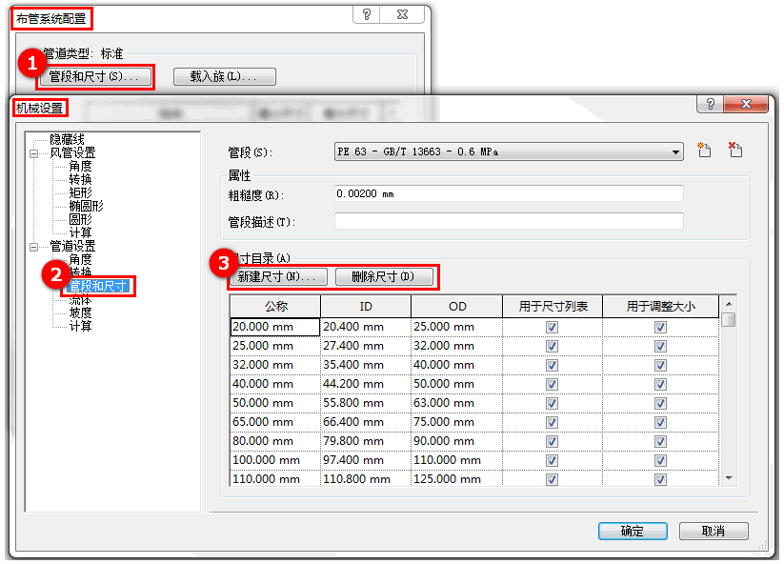Select the 44.200 mm ID cell
Screen dimensions: 784x564
(x=366, y=384)
